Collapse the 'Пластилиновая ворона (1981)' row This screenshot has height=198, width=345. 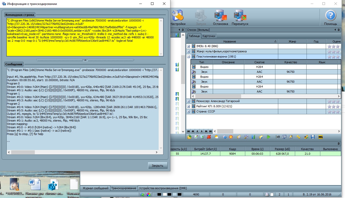(189, 56)
